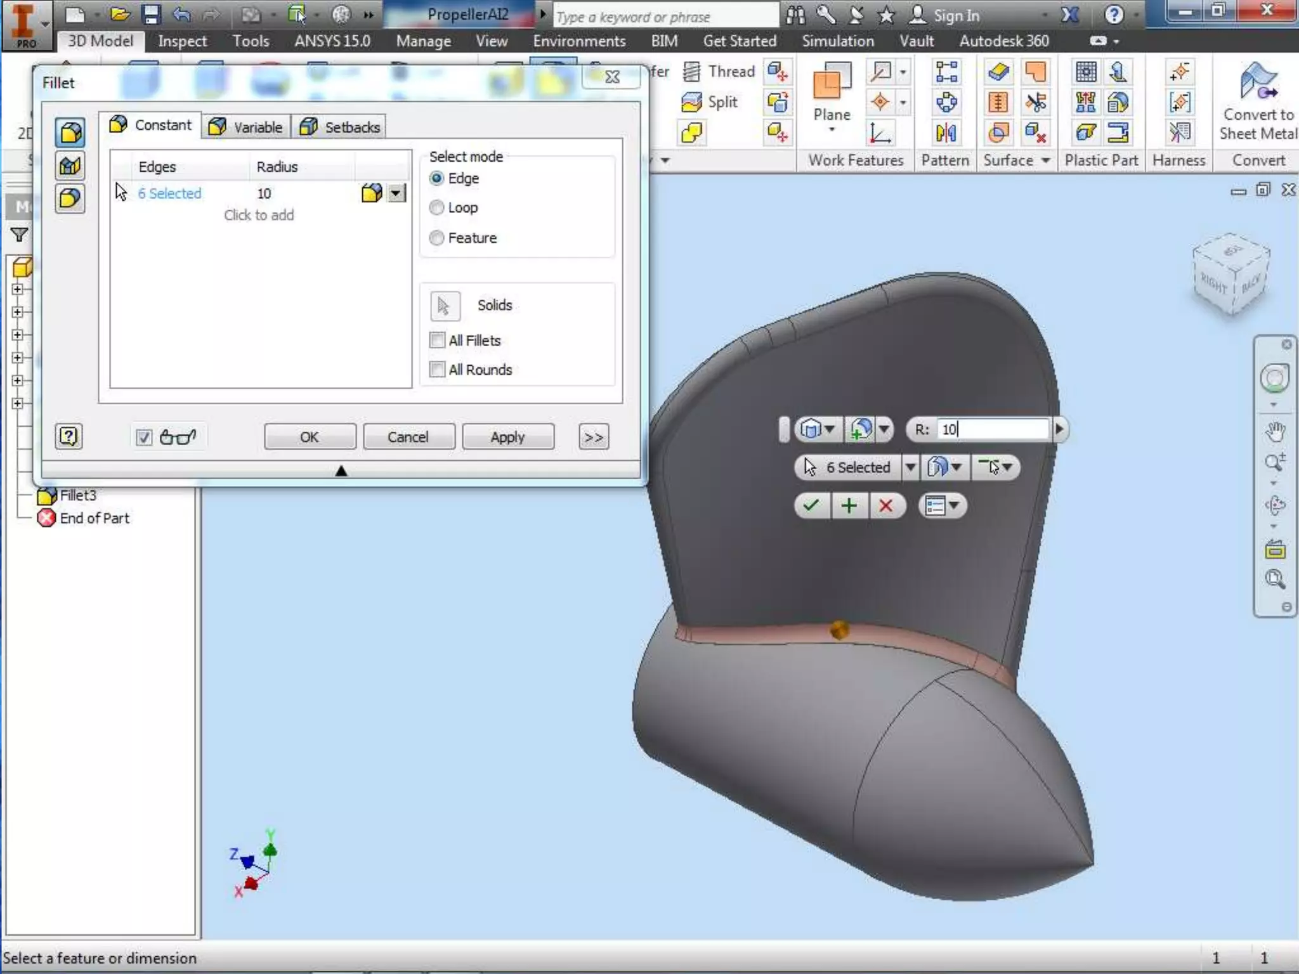The image size is (1299, 974).
Task: Click green checkmark in mini toolbar
Action: pos(811,505)
